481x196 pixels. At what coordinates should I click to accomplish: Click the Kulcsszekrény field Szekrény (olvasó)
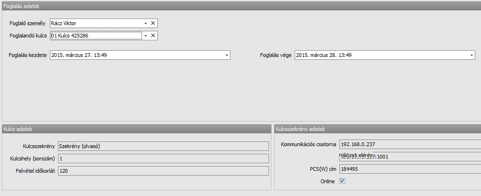pyautogui.click(x=163, y=146)
